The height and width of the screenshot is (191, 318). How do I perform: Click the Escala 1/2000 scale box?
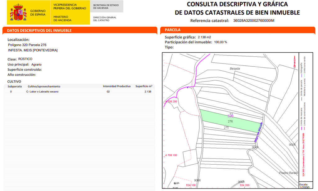(x=306, y=185)
